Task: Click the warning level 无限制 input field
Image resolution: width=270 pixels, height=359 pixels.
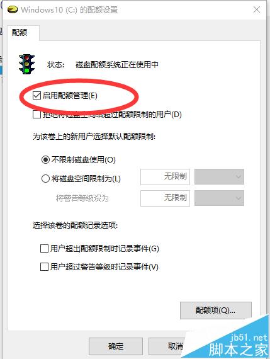Action: 165,198
